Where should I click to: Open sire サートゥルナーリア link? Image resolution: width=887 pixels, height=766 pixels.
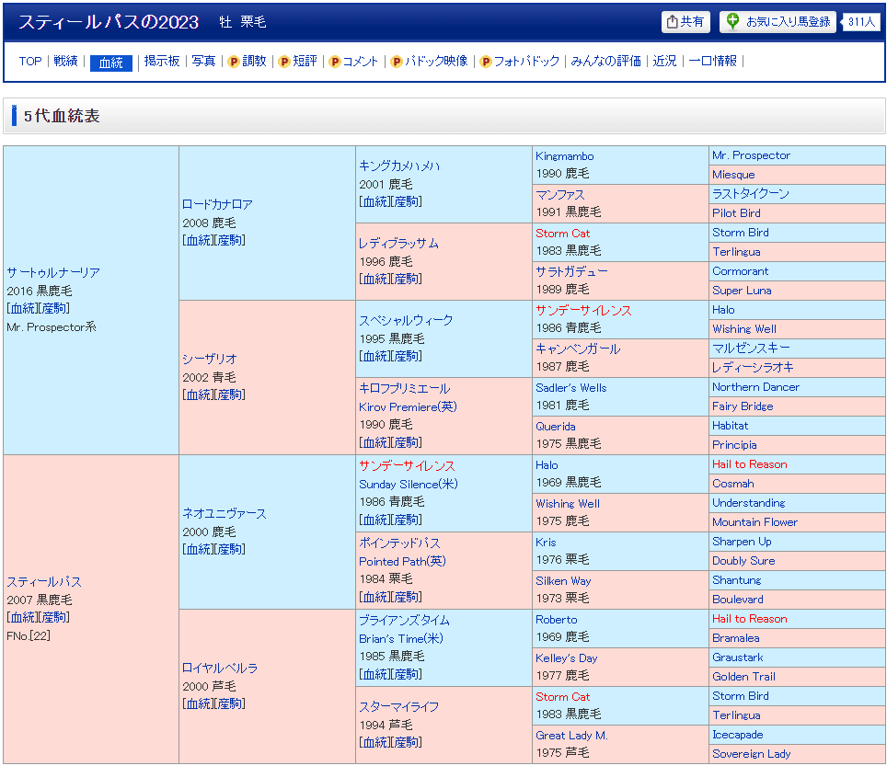click(53, 272)
